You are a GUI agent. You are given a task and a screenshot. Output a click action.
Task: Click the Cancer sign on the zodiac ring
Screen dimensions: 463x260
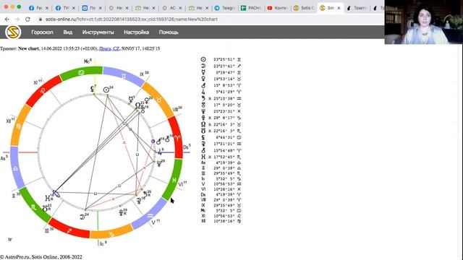pos(81,72)
